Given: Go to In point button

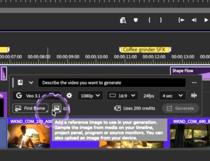Looking at the screenshot, I should point(181,20).
